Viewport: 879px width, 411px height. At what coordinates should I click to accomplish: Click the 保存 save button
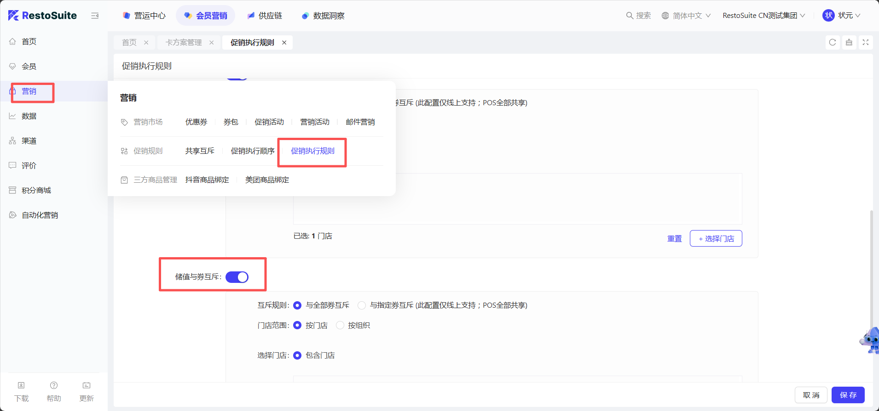[x=848, y=395]
